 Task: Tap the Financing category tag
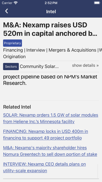(13, 50)
